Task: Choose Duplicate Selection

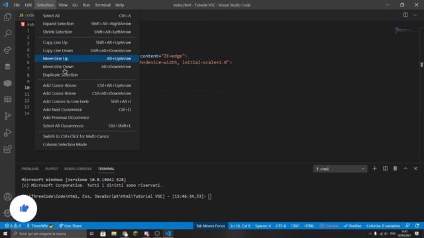Action: pos(87,75)
